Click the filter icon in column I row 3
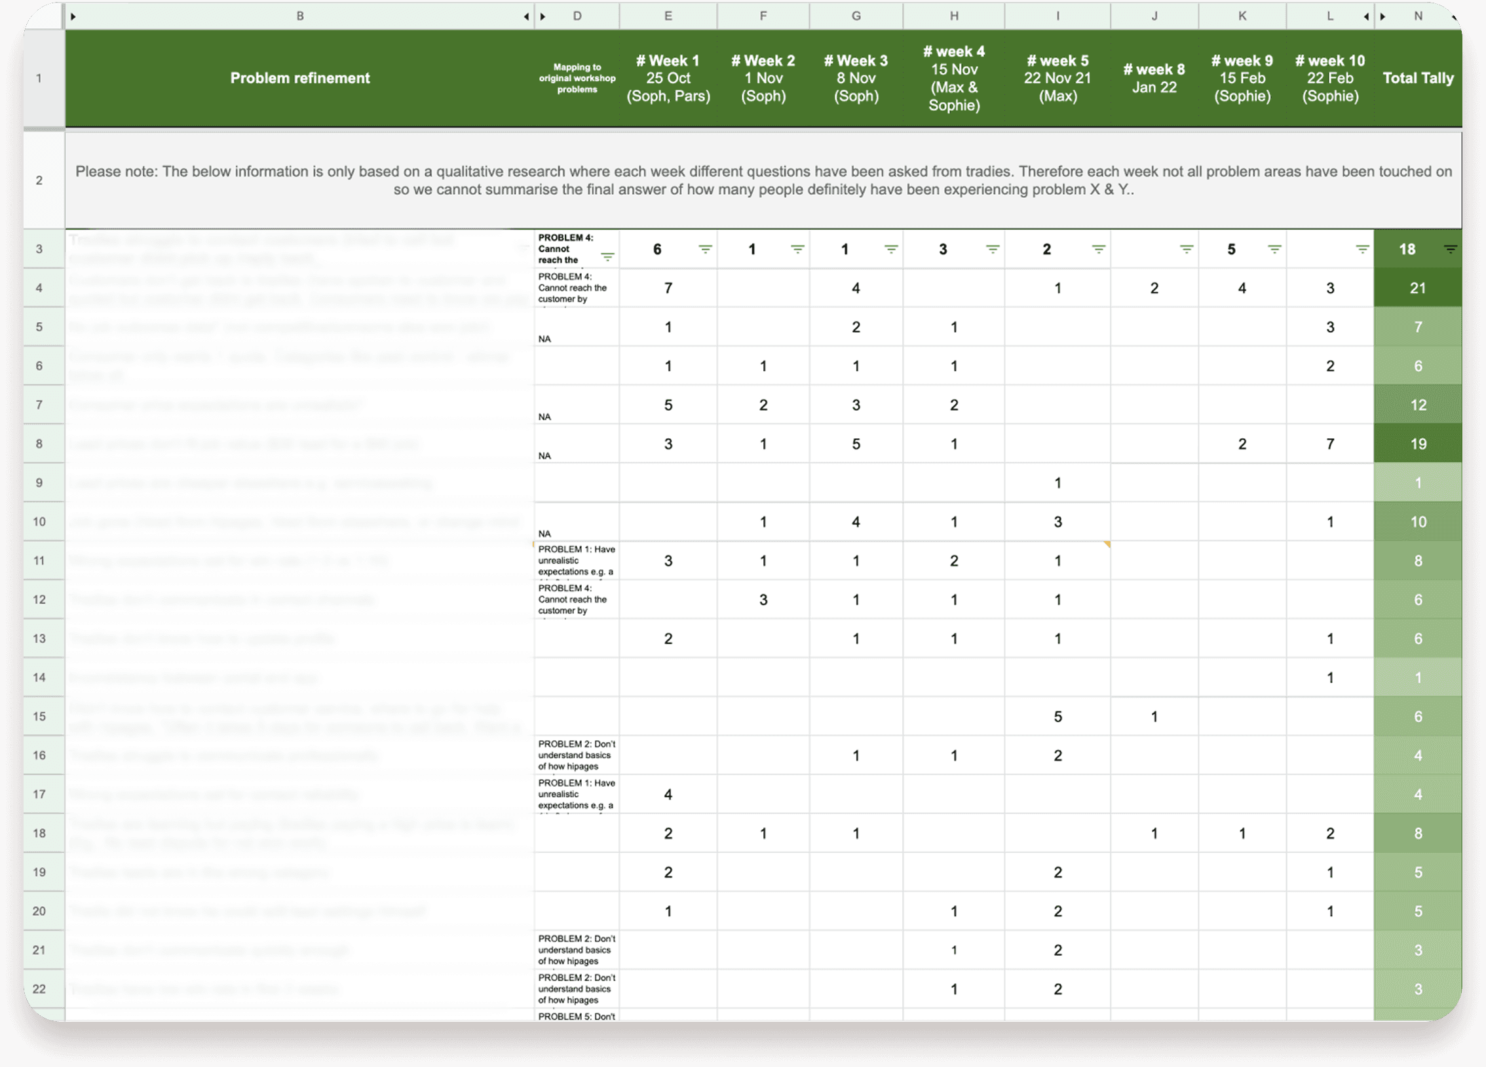The image size is (1486, 1067). pyautogui.click(x=1099, y=249)
